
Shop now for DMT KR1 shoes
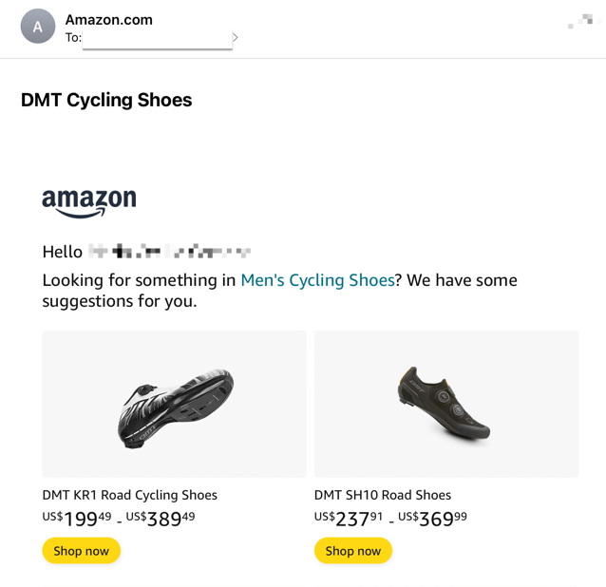[x=81, y=551]
